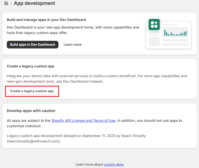
Task: Click text Integrate your store's data with external services
Action: [48, 76]
